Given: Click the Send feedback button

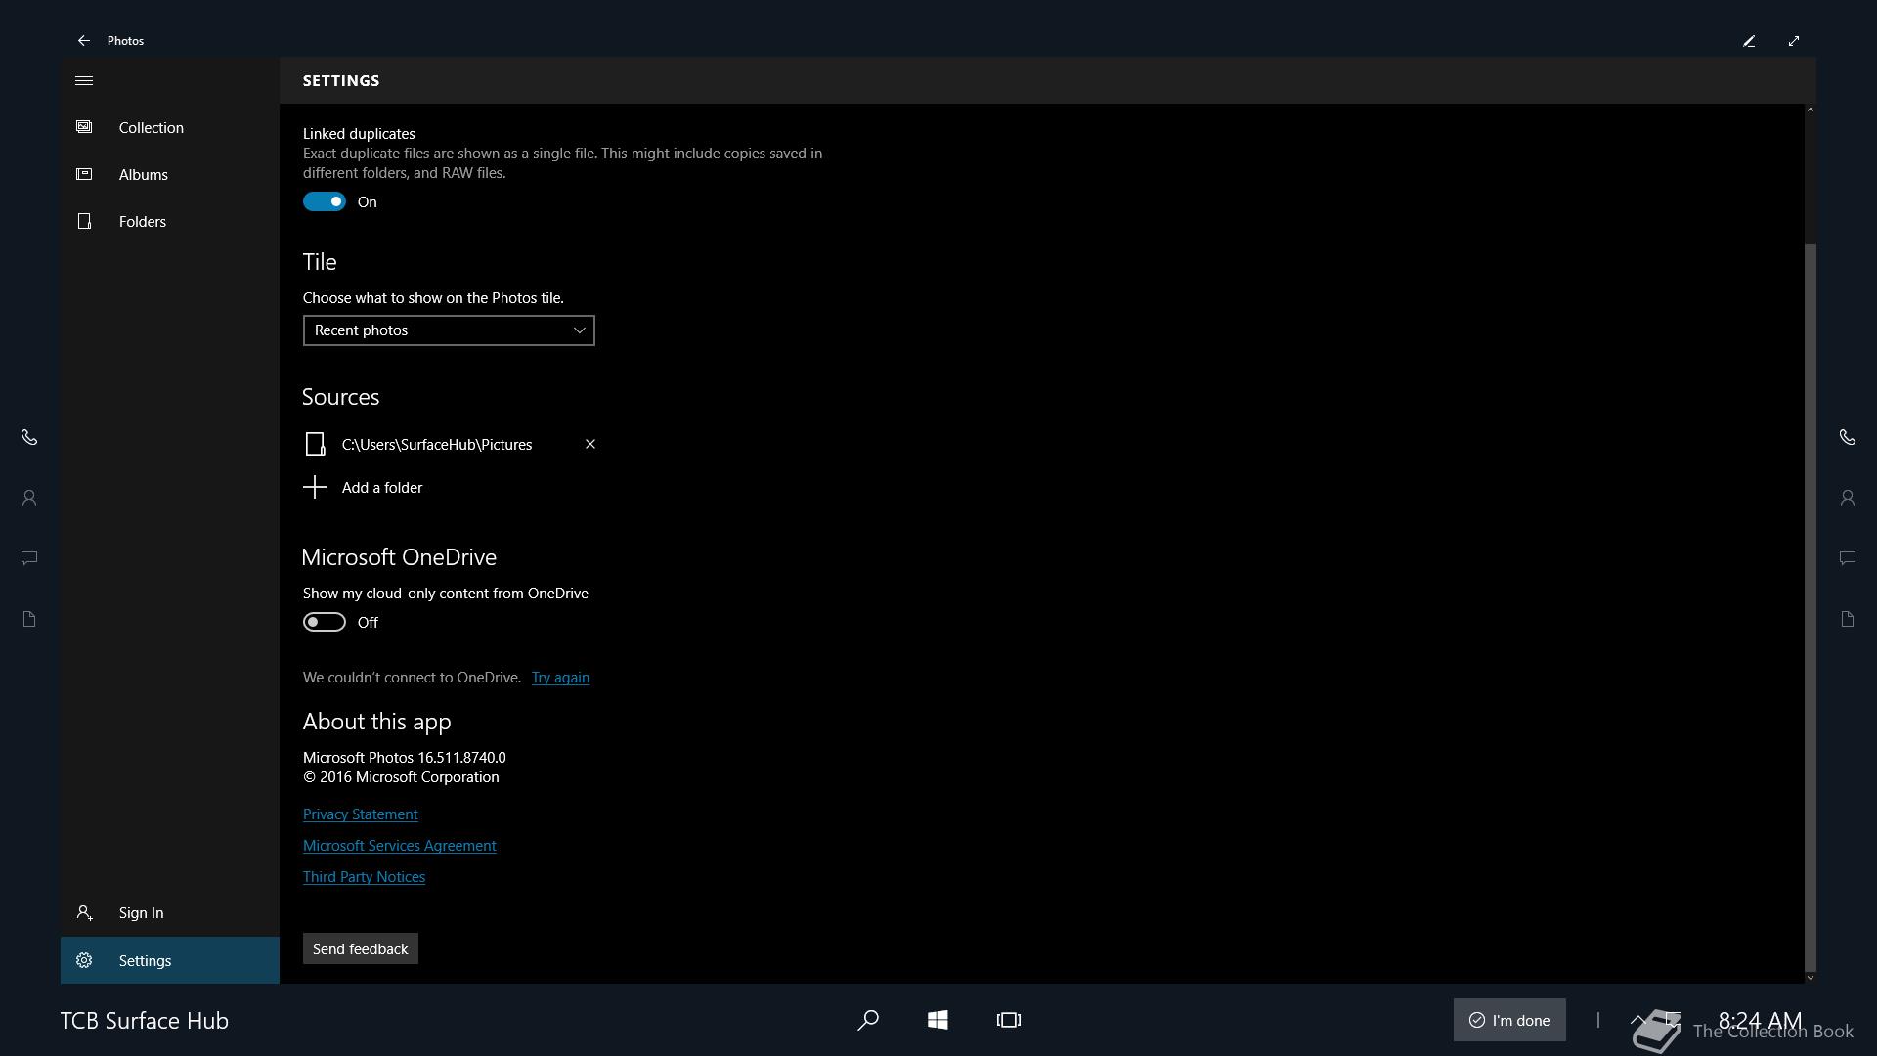Looking at the screenshot, I should point(361,948).
